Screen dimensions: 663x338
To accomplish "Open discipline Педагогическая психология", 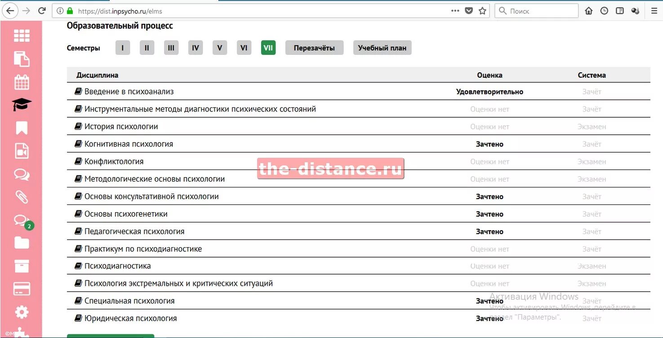I will tap(134, 231).
